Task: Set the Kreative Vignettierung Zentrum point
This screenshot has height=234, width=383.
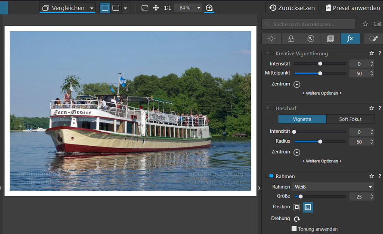Action: tap(297, 84)
